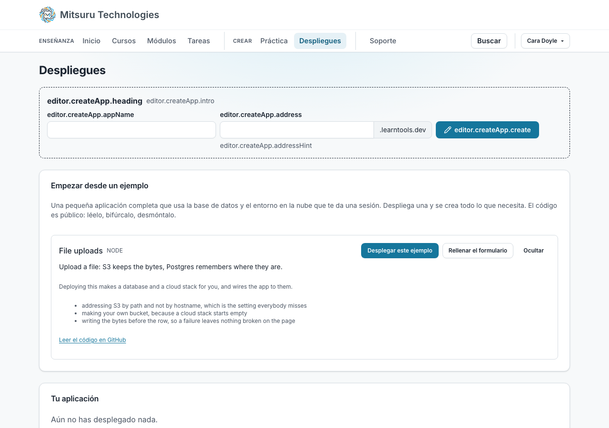Click the Tu aplicación heading
The image size is (609, 428).
(75, 399)
